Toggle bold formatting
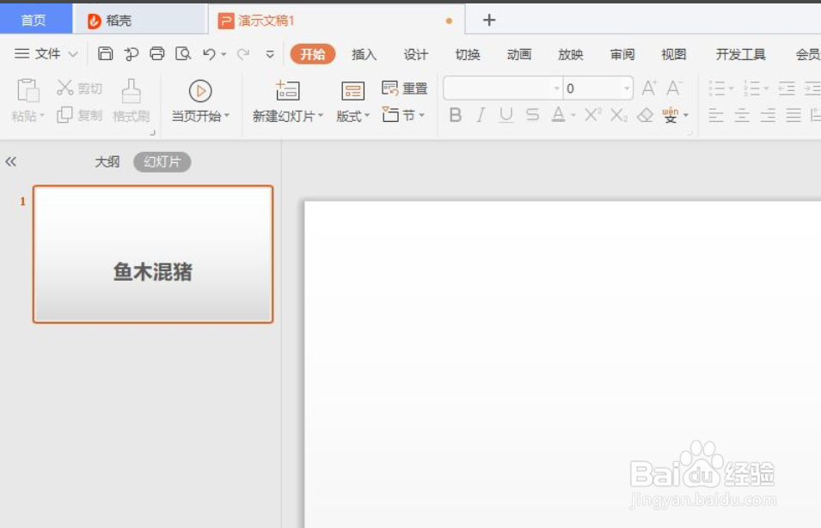 pos(456,116)
